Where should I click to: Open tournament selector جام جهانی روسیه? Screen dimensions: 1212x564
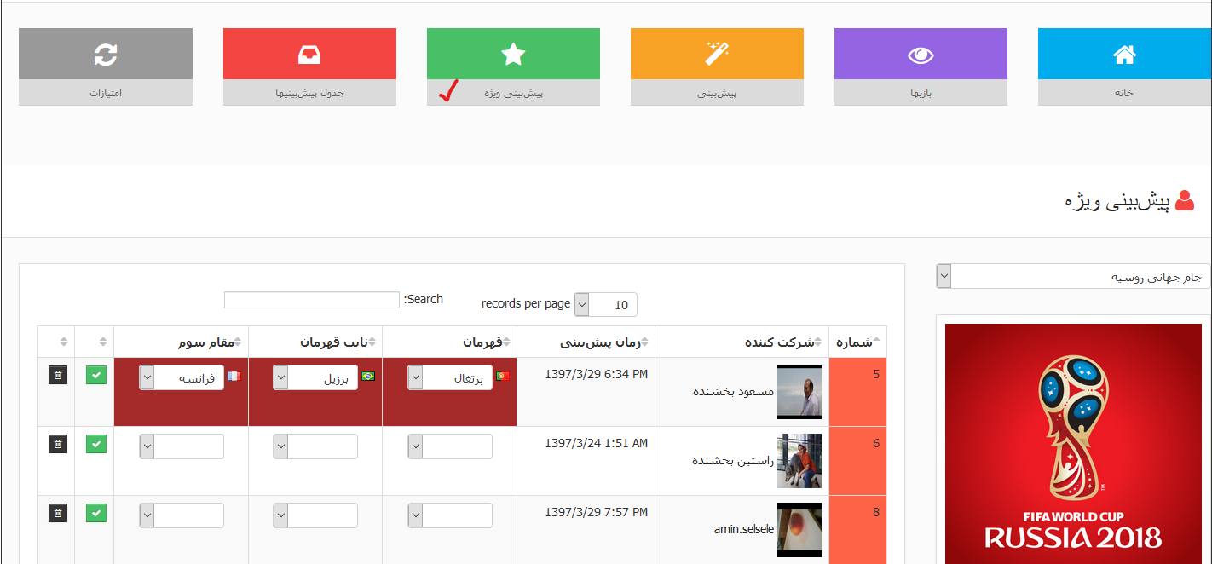(x=1073, y=277)
